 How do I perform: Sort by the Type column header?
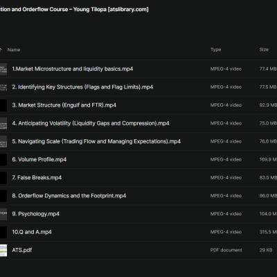(215, 50)
